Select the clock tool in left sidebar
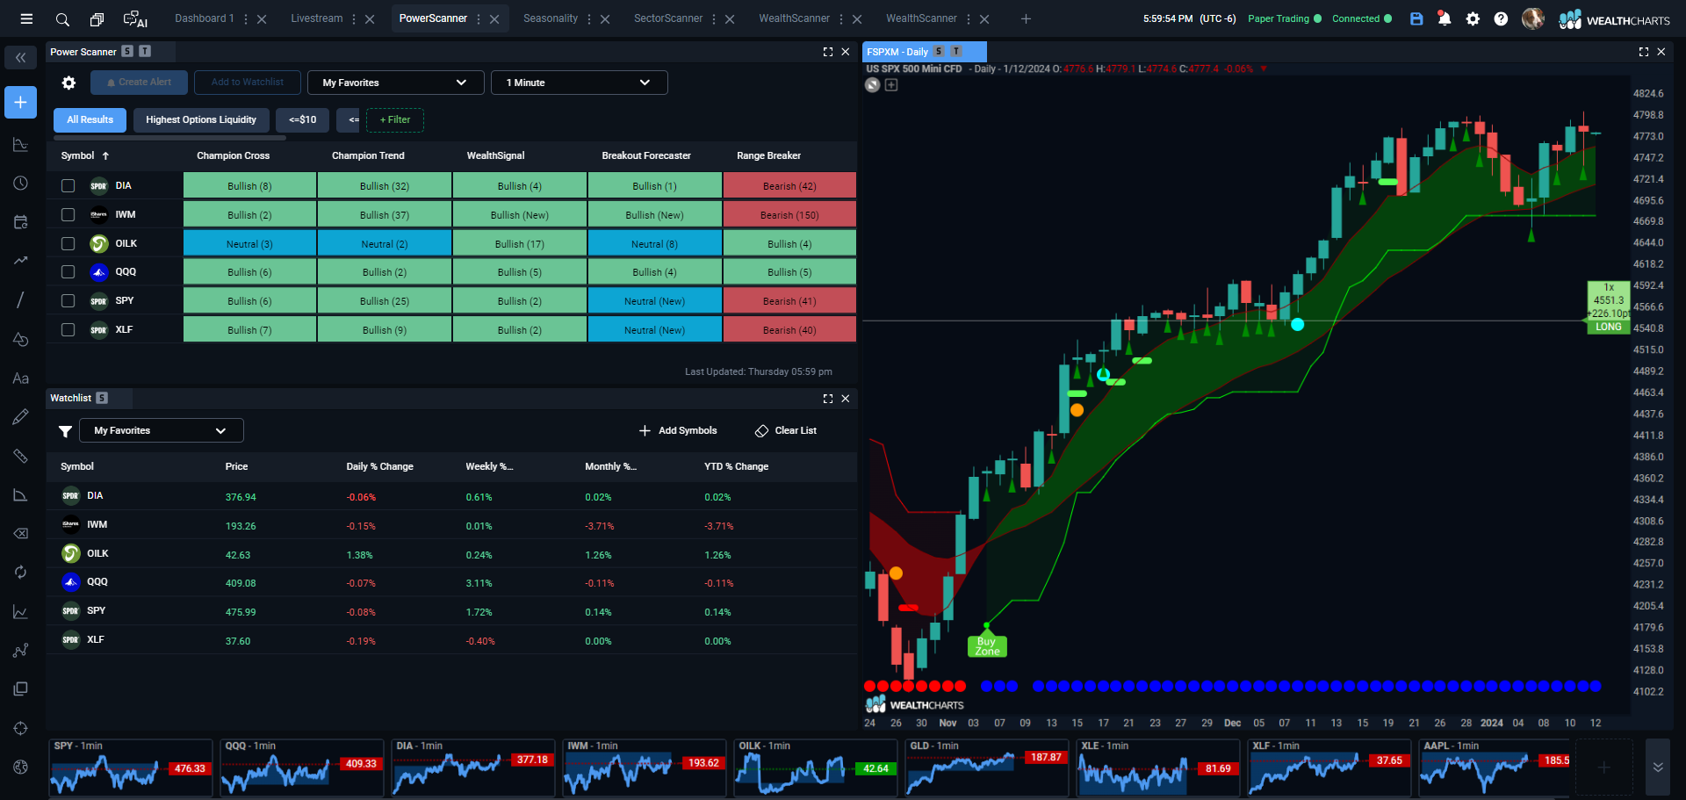The image size is (1686, 800). [21, 184]
